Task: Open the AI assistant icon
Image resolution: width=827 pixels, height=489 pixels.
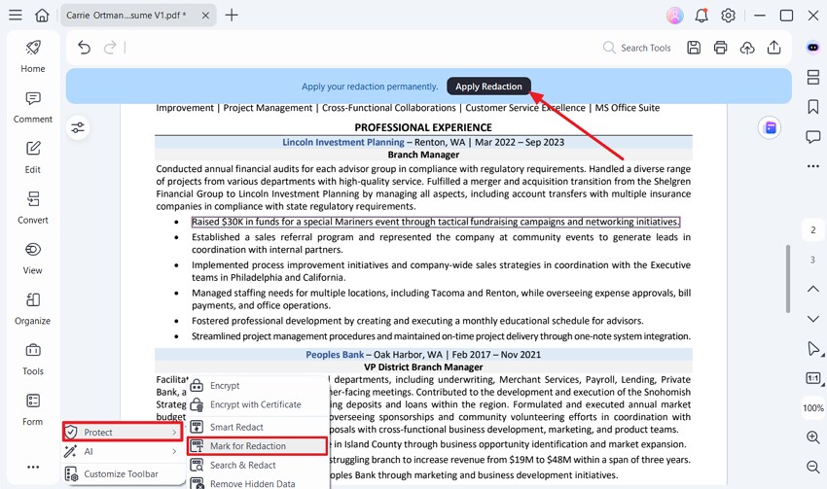Action: tap(812, 48)
